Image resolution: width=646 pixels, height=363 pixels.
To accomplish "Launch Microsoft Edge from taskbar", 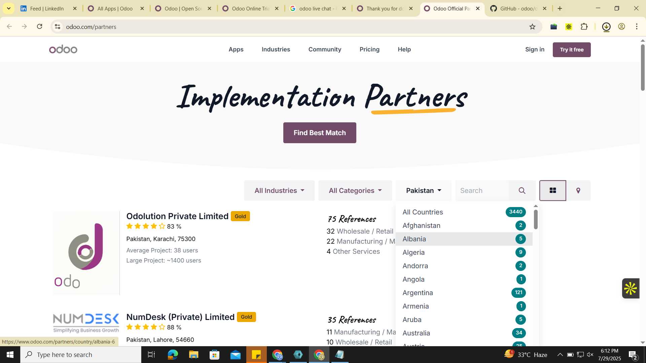I will click(173, 355).
